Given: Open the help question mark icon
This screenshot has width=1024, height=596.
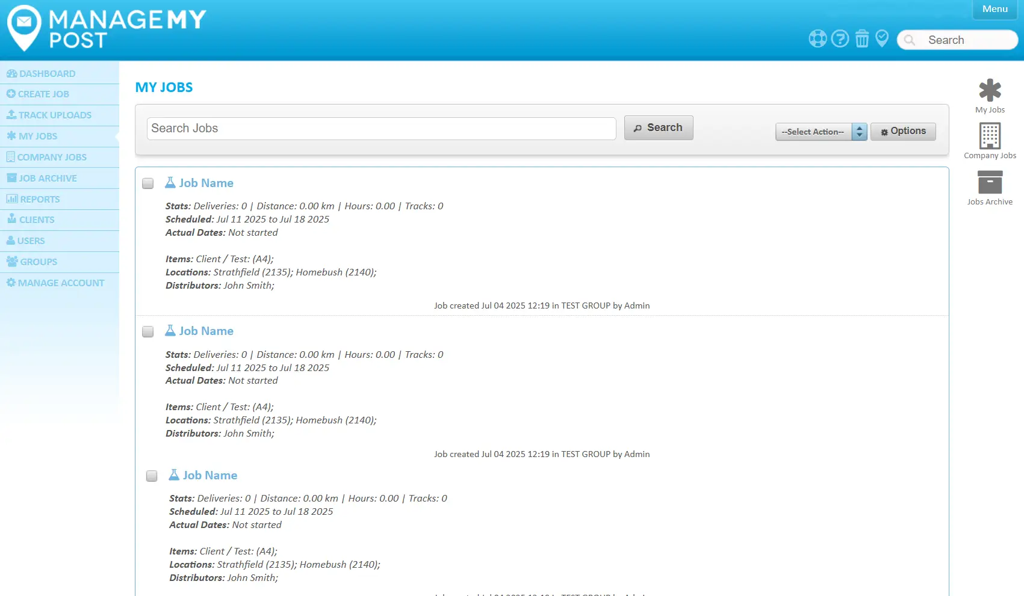Looking at the screenshot, I should click(x=840, y=39).
